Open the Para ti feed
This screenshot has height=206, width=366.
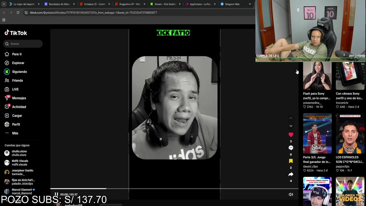[x=17, y=54]
